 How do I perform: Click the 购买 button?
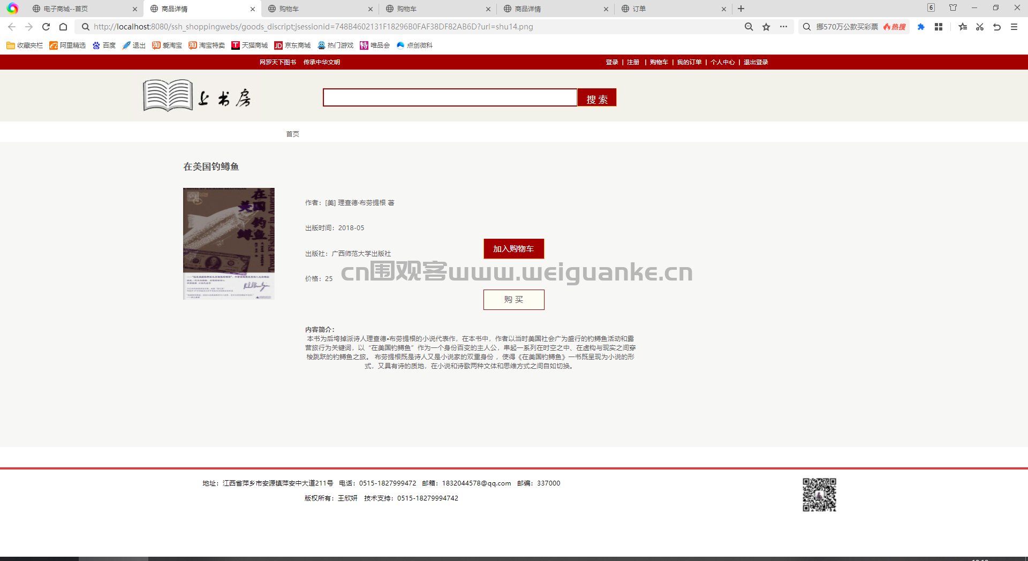513,300
